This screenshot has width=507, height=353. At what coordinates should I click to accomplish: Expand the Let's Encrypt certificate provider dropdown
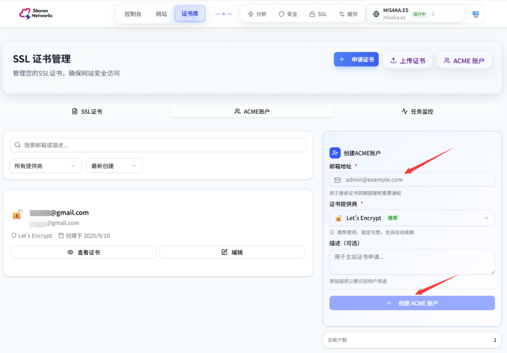pyautogui.click(x=412, y=218)
